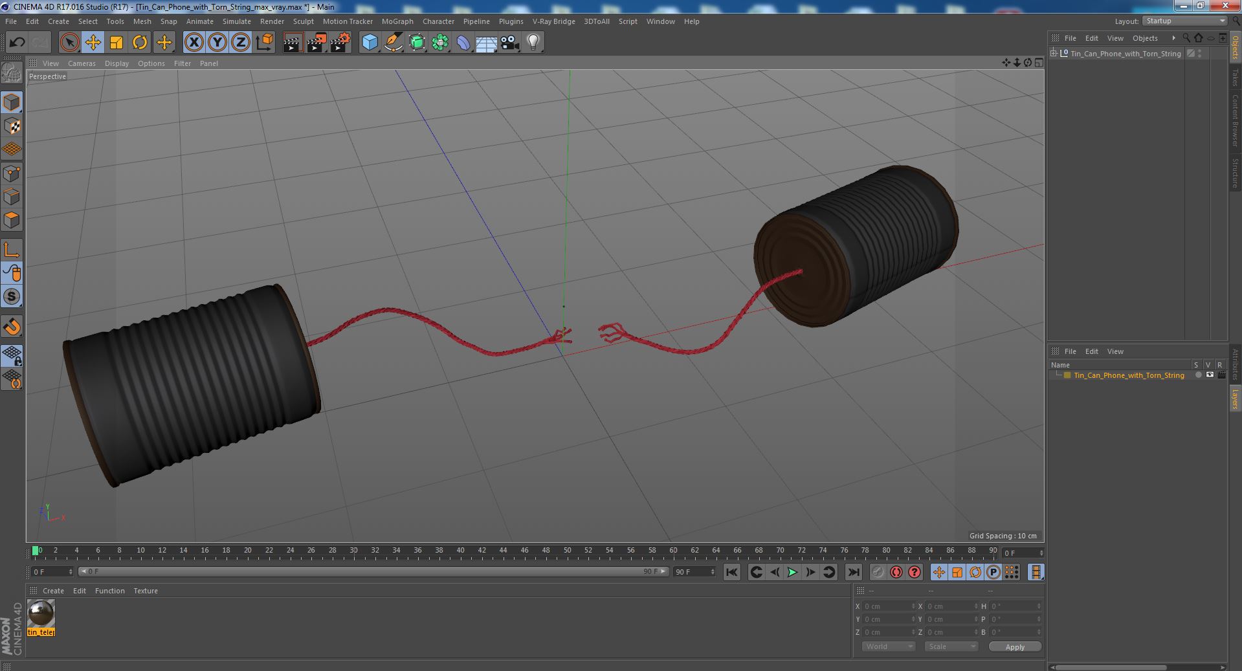The height and width of the screenshot is (671, 1242).
Task: Click X position input field
Action: [x=889, y=606]
